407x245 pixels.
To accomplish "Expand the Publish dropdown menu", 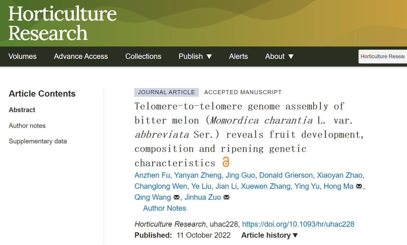I will click(195, 56).
